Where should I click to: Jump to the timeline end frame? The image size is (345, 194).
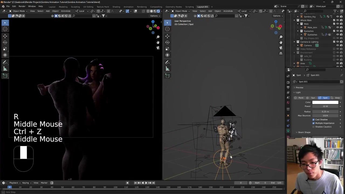click(153, 183)
